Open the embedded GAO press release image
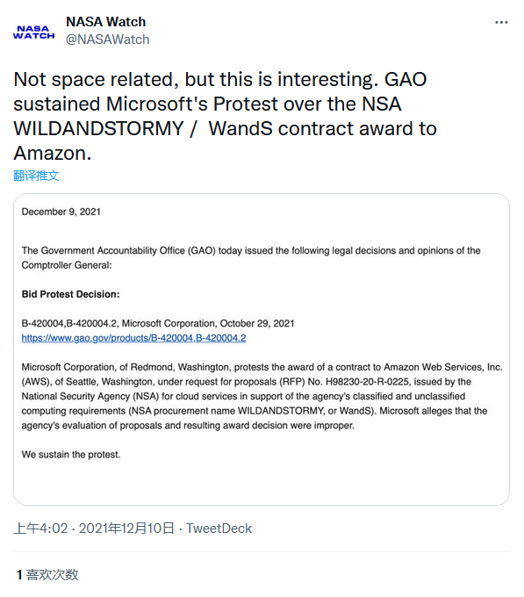Viewport: 524px width, 597px height. (262, 349)
